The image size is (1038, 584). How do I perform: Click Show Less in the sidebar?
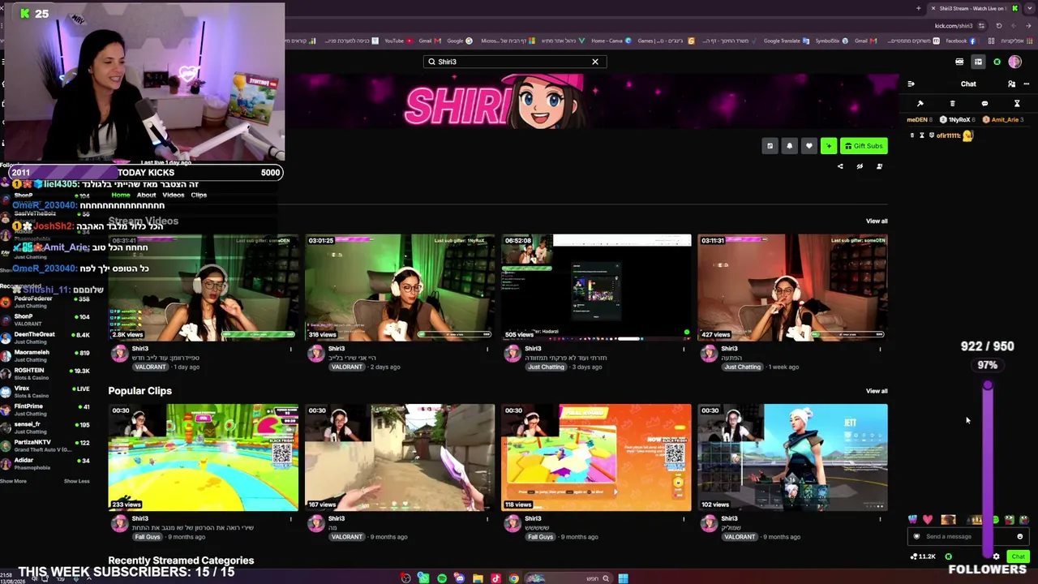[x=77, y=481]
